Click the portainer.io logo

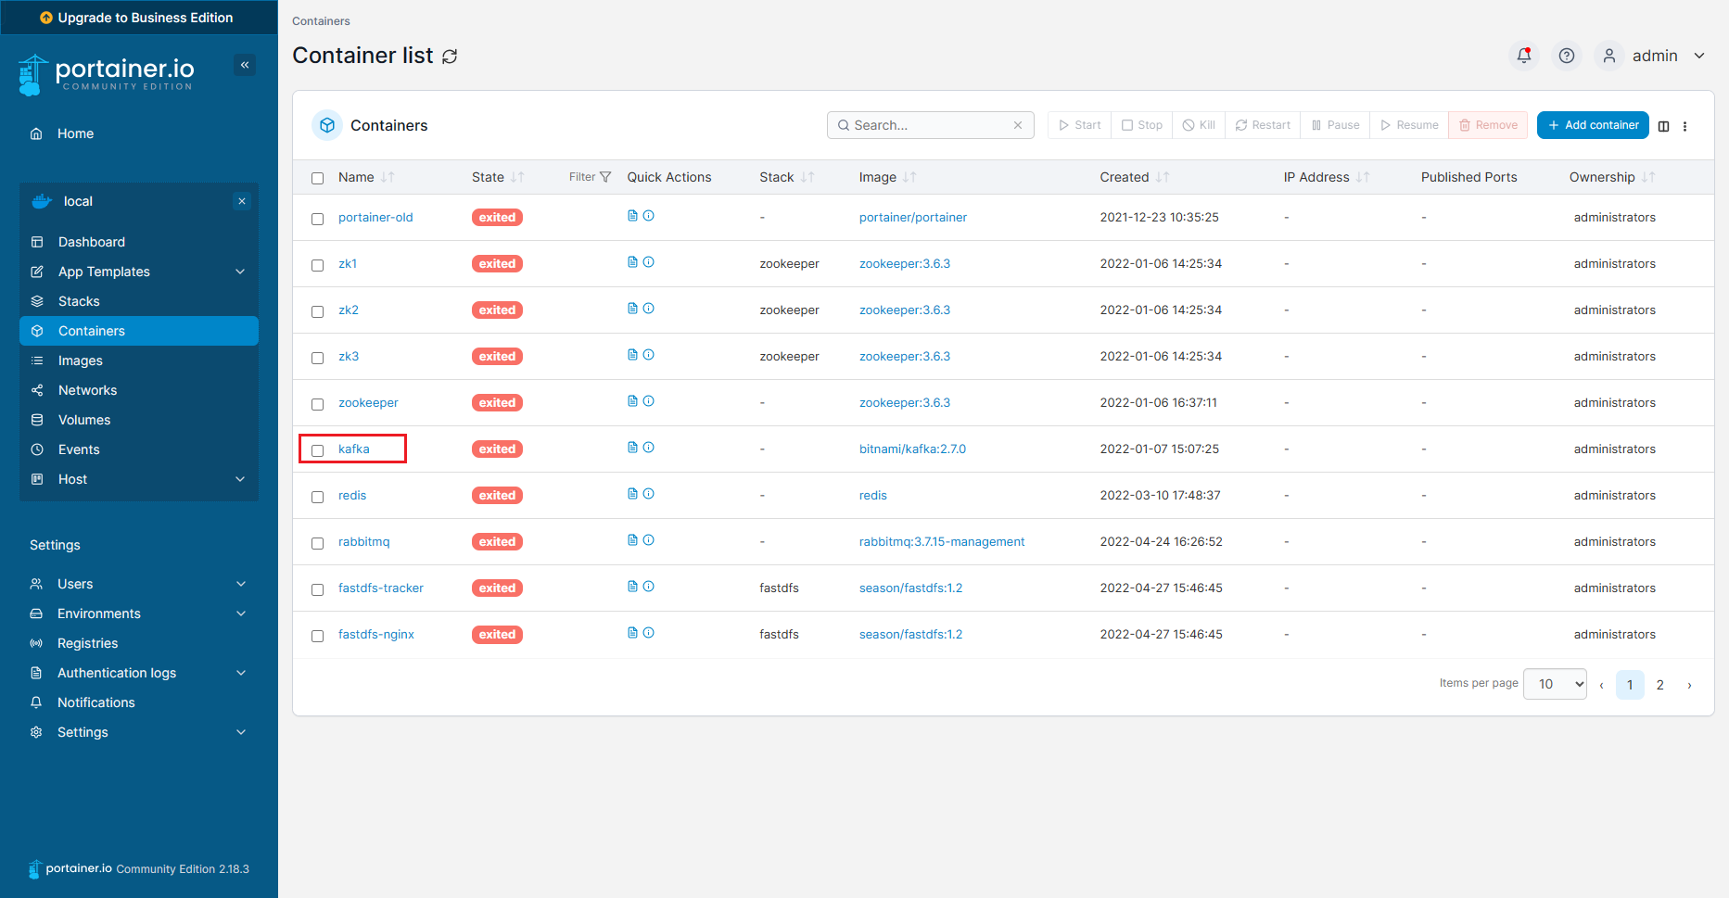[107, 74]
